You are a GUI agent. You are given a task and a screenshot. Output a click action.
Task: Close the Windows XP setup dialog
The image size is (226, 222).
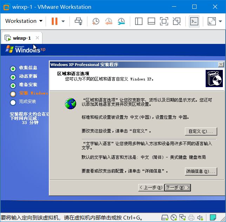click(221, 65)
